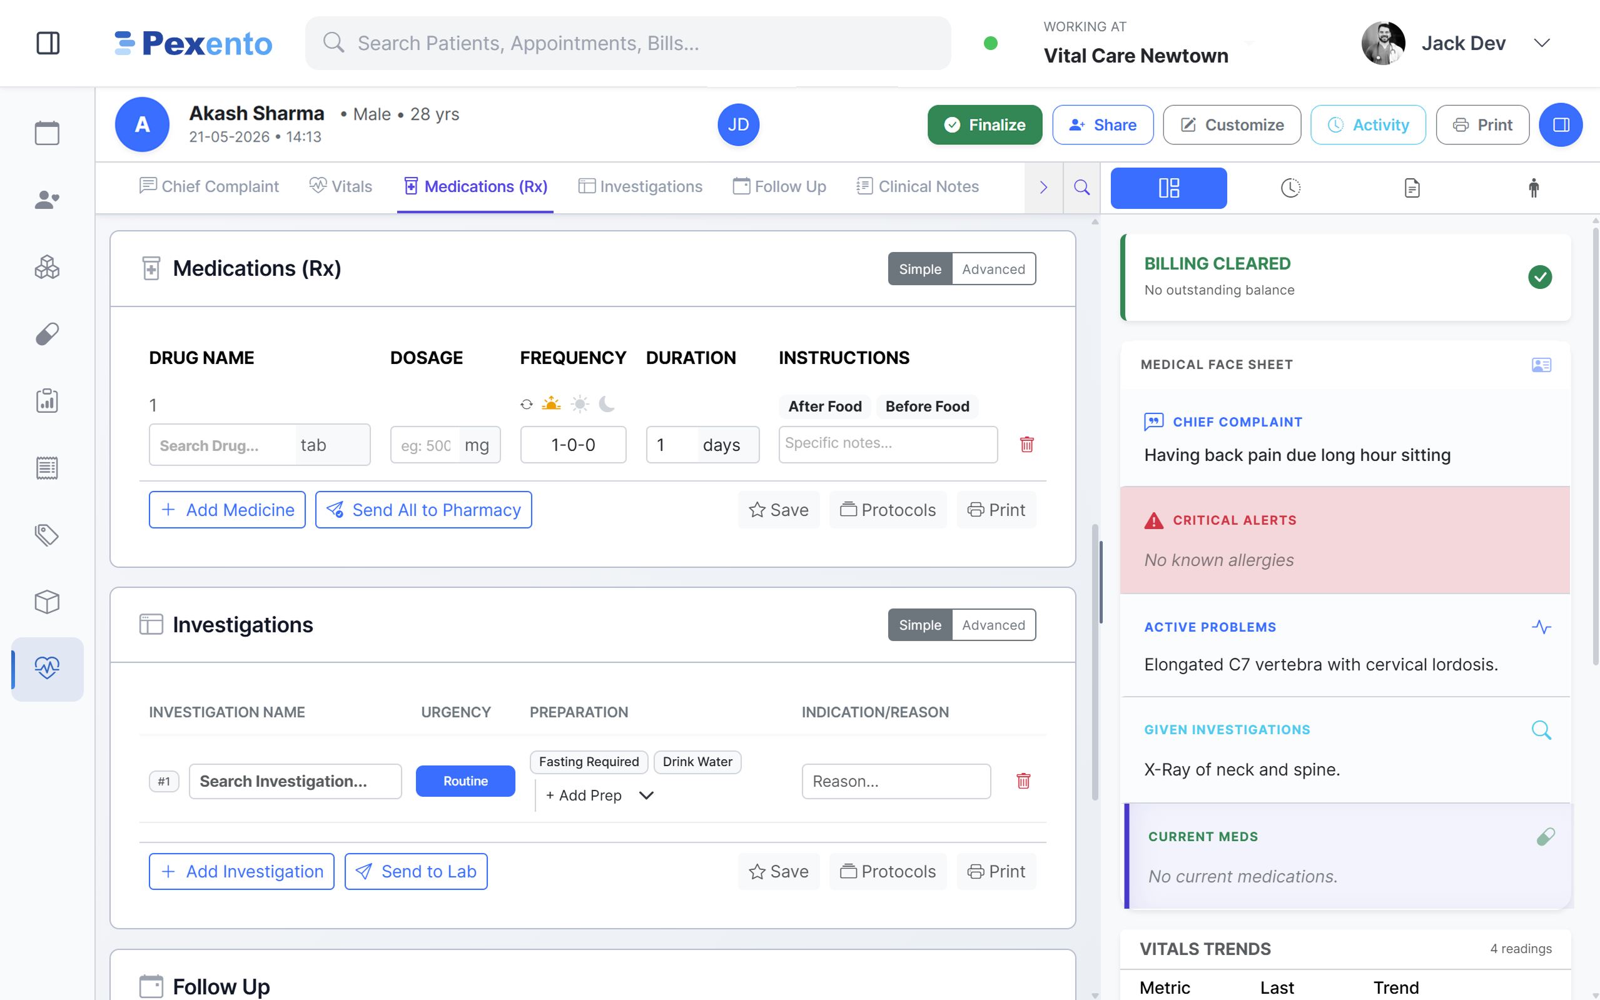Open the tab drug form dropdown
This screenshot has height=1000, width=1600.
(332, 445)
